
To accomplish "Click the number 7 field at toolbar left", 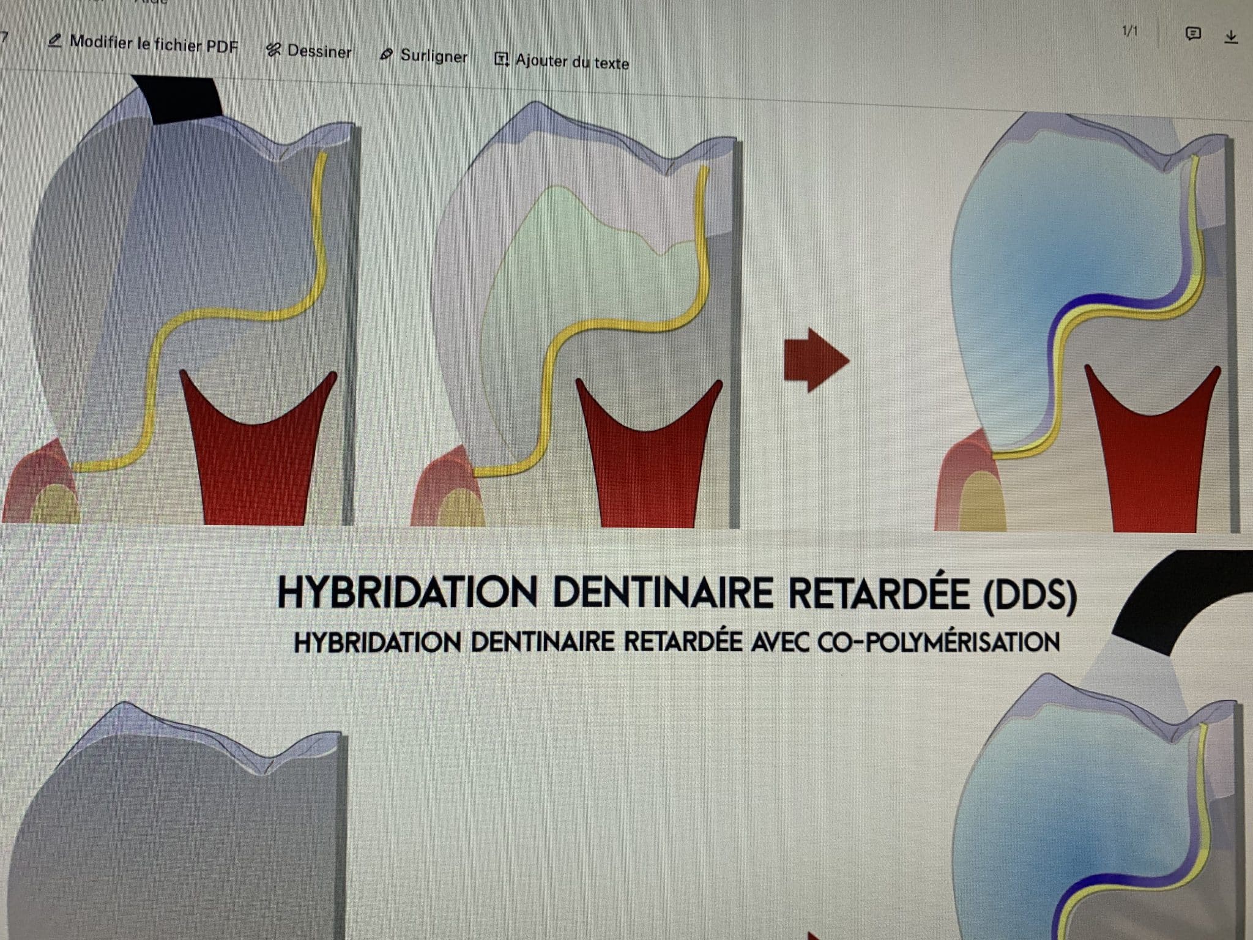I will click(x=4, y=38).
